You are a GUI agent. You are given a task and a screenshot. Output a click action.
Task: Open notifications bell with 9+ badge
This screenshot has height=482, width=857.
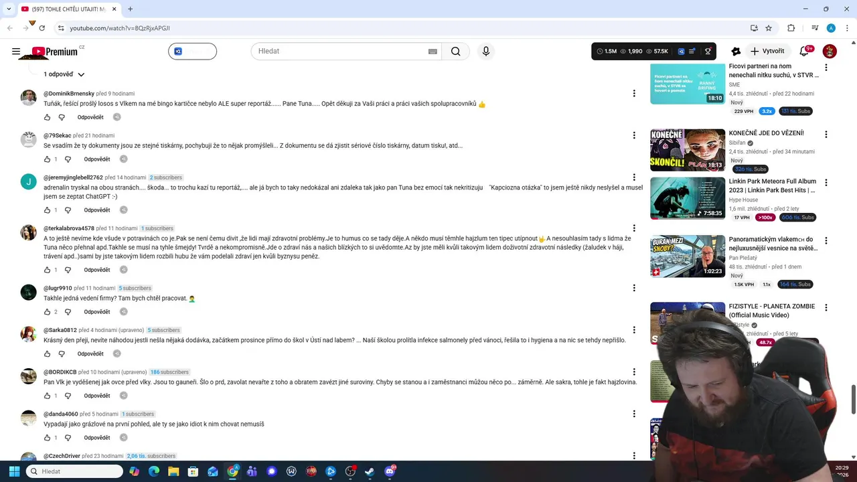[805, 52]
